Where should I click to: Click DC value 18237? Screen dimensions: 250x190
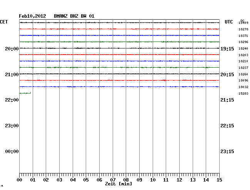[243, 68]
